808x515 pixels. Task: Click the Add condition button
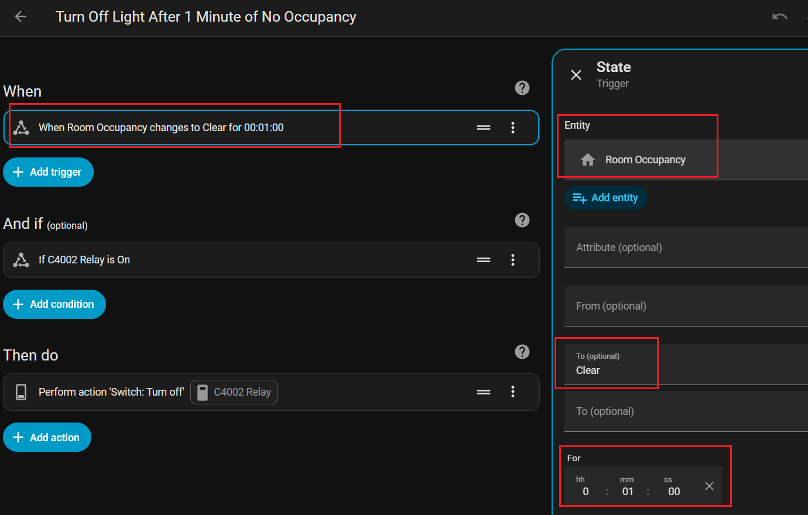click(54, 304)
